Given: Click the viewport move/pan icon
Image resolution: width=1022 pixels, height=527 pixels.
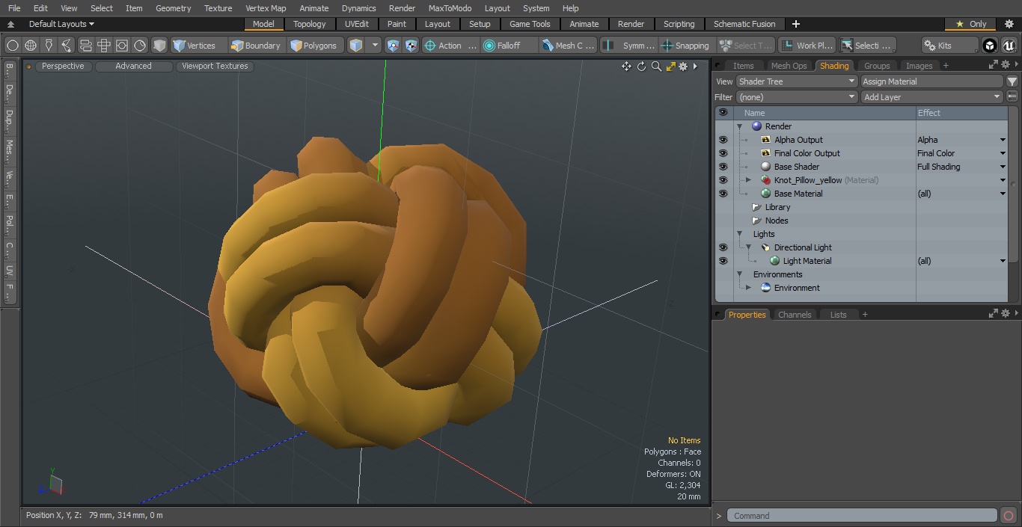Looking at the screenshot, I should tap(626, 67).
